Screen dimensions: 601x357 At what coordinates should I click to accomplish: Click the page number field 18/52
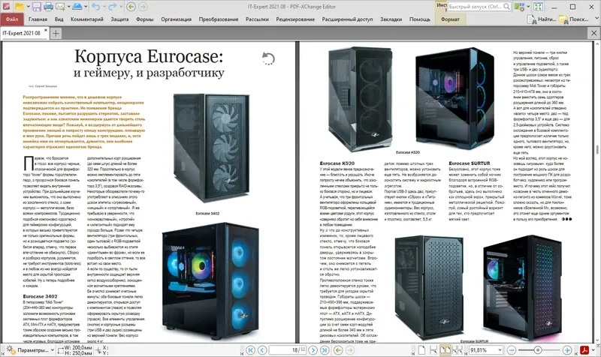coord(287,350)
